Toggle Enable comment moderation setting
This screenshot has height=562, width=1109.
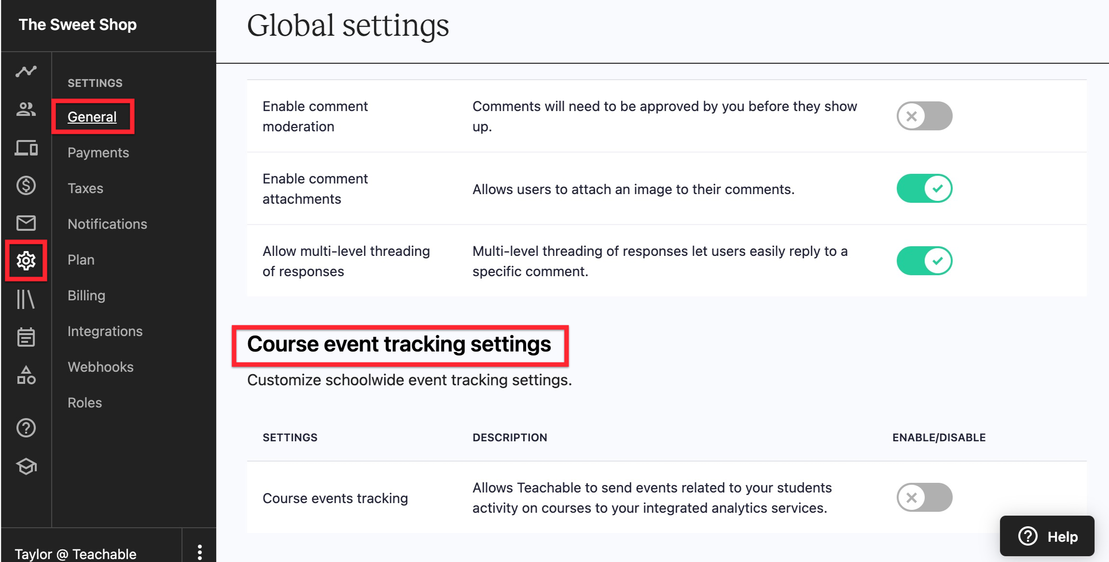click(924, 116)
